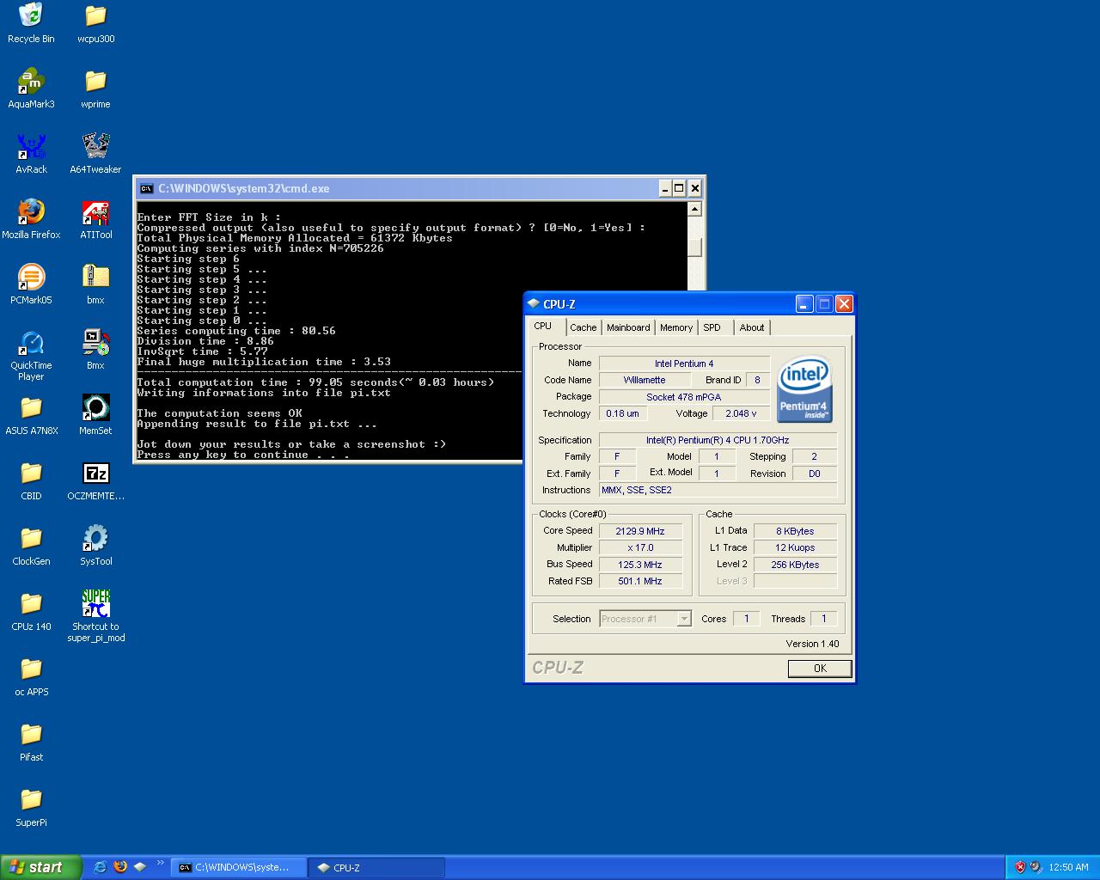Click the cmd.exe title bar icon
Viewport: 1100px width, 880px height.
coord(147,188)
